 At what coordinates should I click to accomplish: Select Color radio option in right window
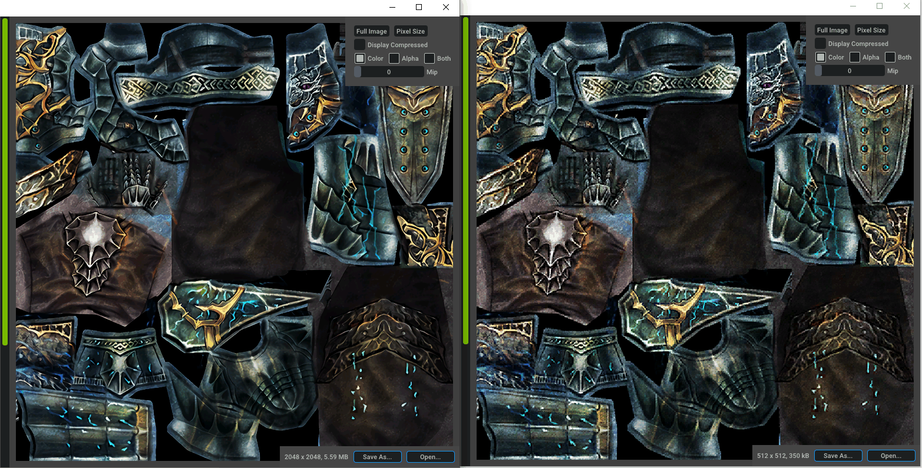(x=820, y=57)
